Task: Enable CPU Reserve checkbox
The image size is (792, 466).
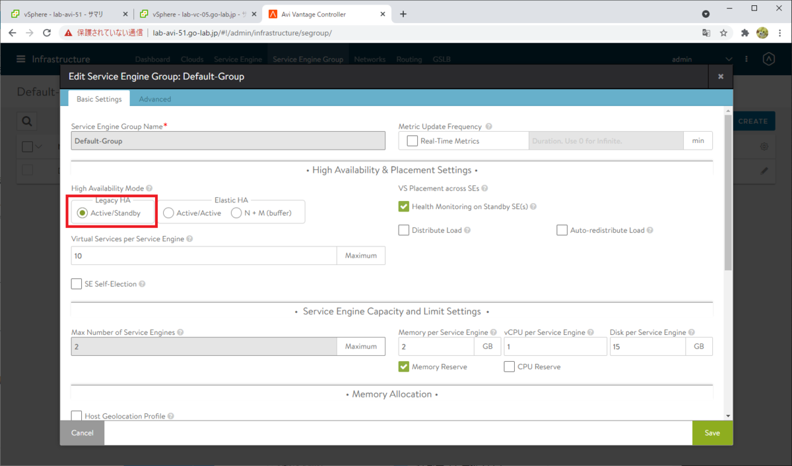Action: (x=510, y=366)
